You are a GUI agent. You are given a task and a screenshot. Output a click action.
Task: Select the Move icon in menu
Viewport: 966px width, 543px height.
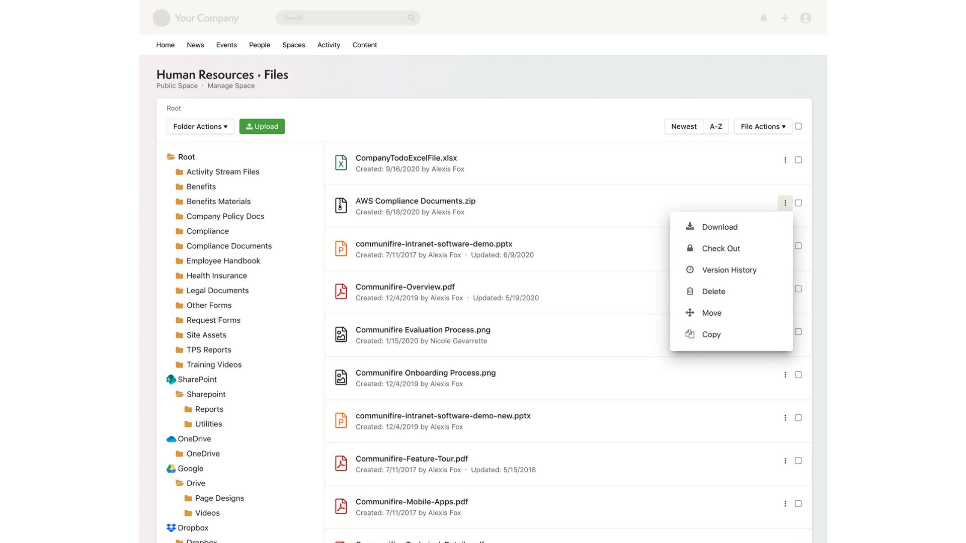pyautogui.click(x=689, y=313)
